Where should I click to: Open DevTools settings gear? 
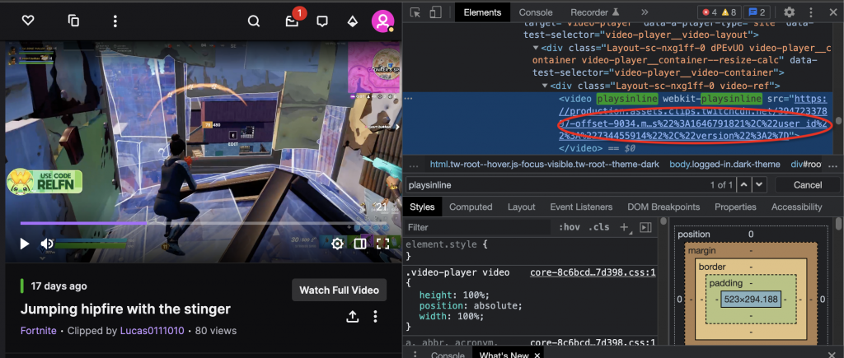click(x=789, y=12)
